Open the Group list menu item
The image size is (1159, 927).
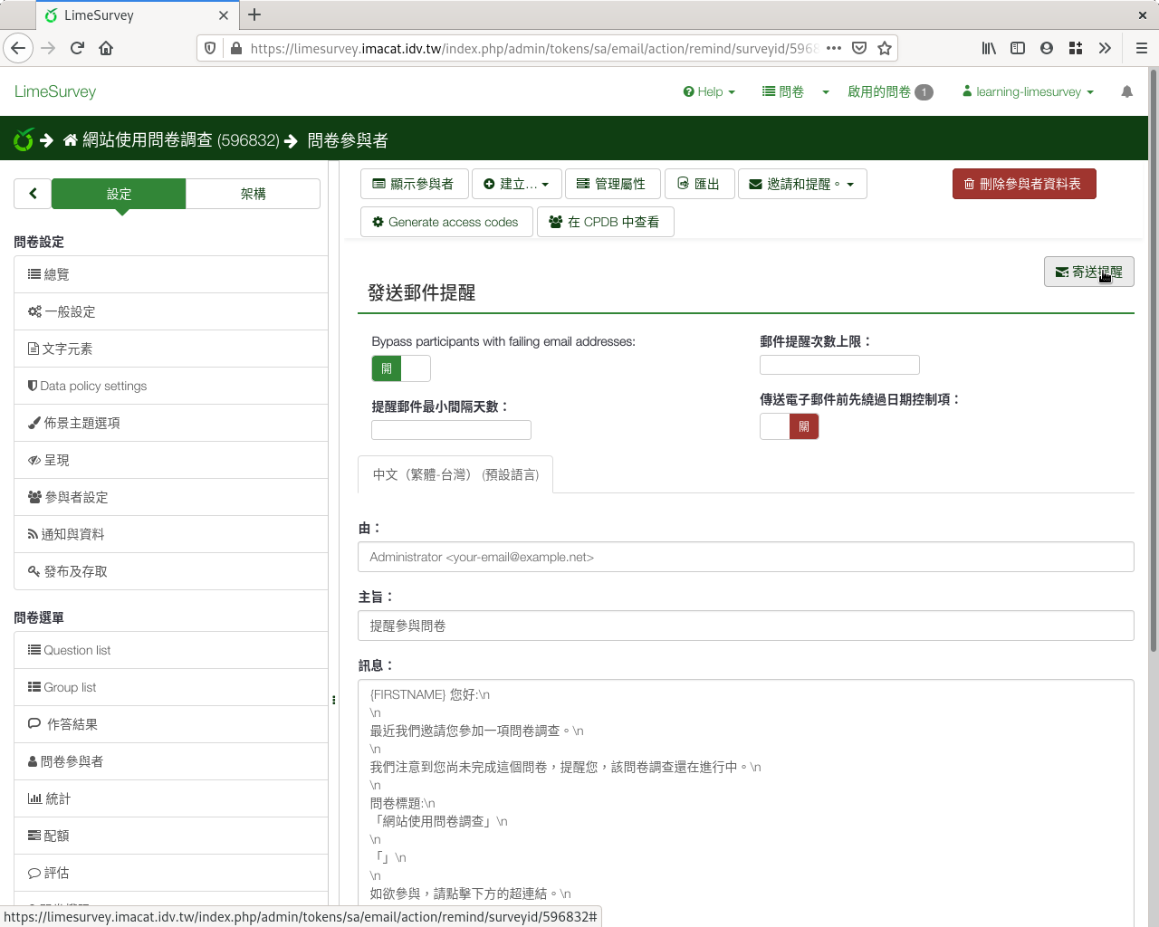tap(171, 687)
